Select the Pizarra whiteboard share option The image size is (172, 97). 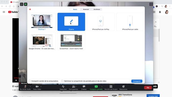point(71,22)
